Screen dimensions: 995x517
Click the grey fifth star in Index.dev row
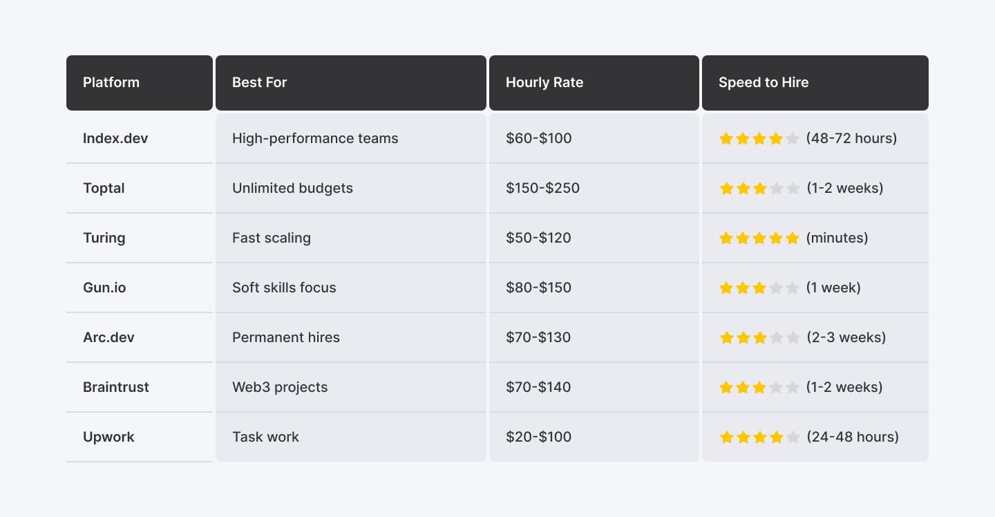point(793,139)
